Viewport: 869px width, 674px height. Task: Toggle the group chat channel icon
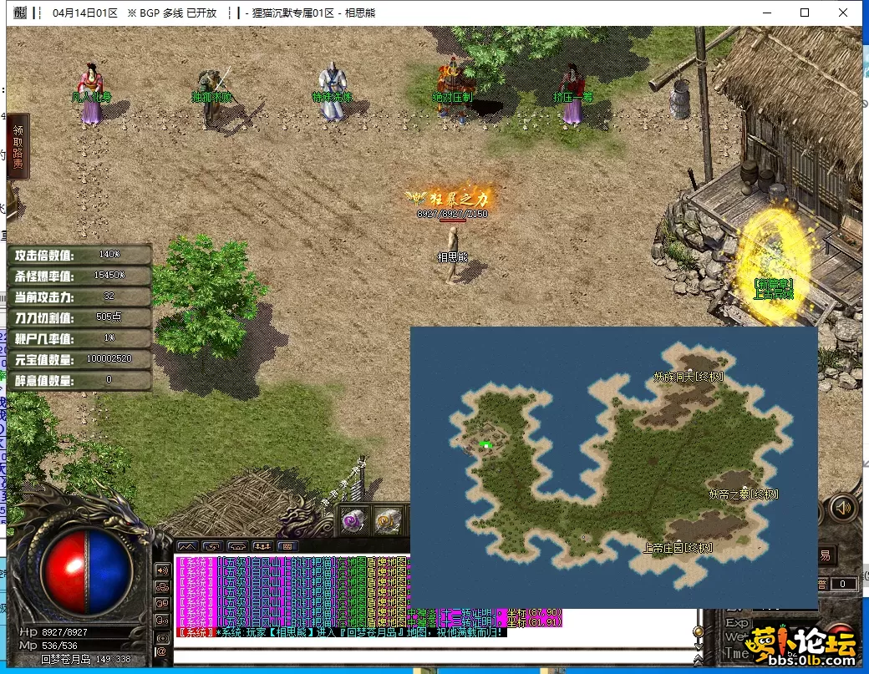tap(162, 586)
